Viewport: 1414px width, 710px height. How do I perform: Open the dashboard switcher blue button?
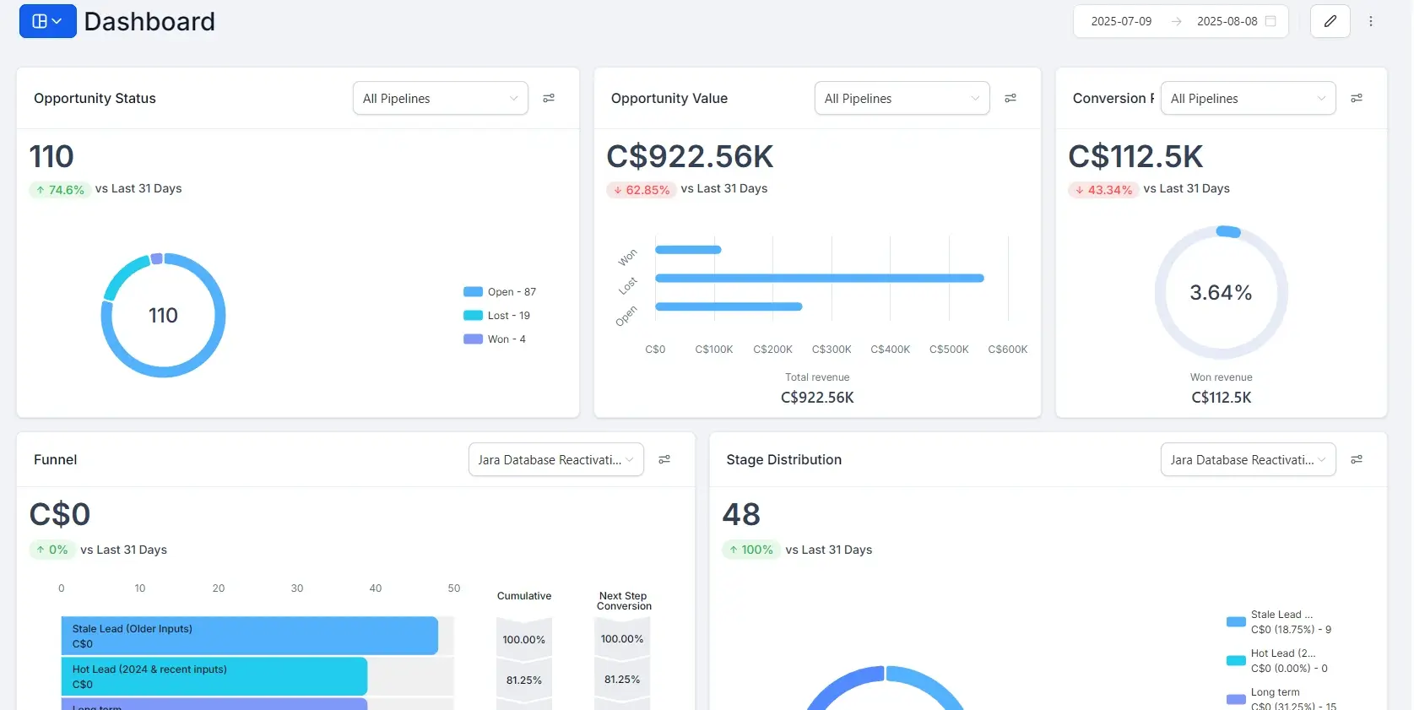[x=47, y=21]
